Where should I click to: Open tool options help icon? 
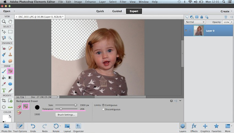[171, 101]
